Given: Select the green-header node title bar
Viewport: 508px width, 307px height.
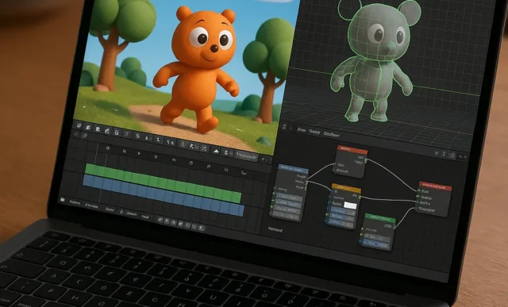Looking at the screenshot, I should click(380, 217).
